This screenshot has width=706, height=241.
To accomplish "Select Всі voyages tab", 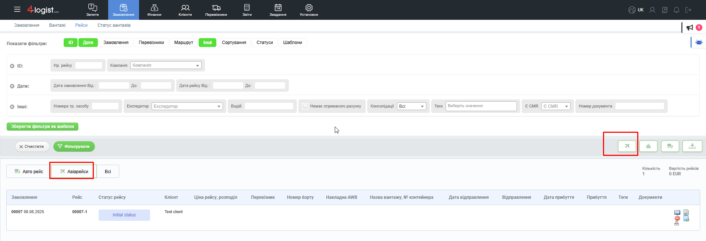I will pos(108,171).
